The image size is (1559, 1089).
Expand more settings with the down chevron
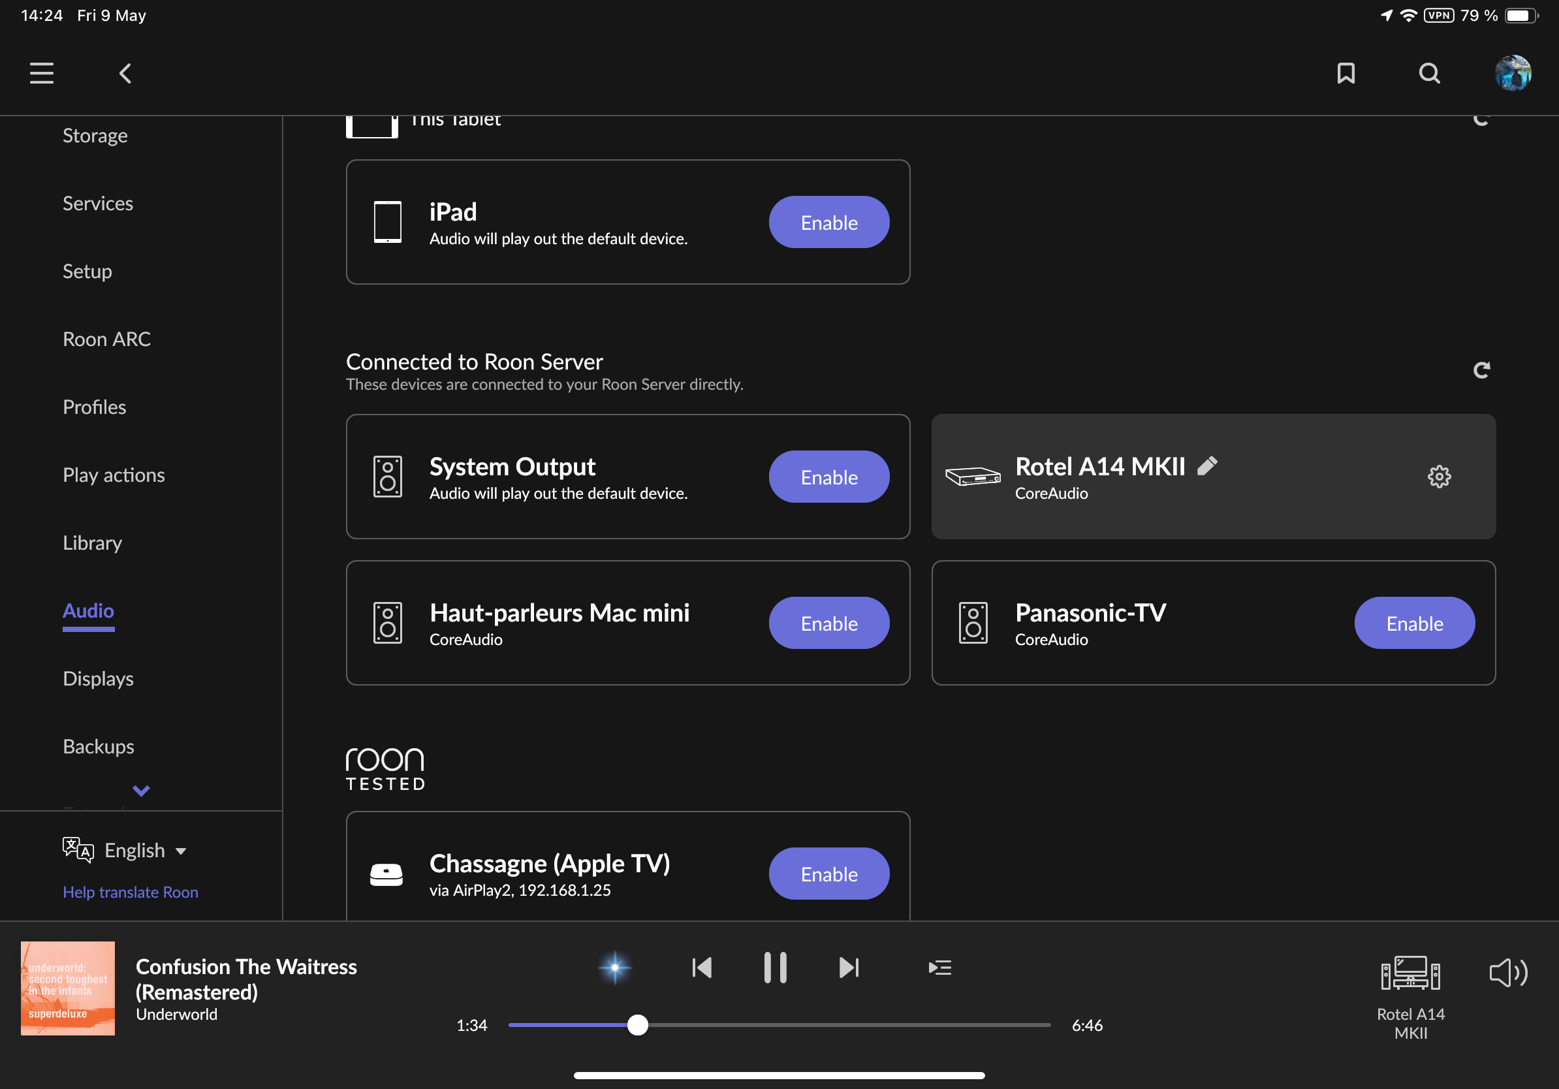[x=141, y=790]
